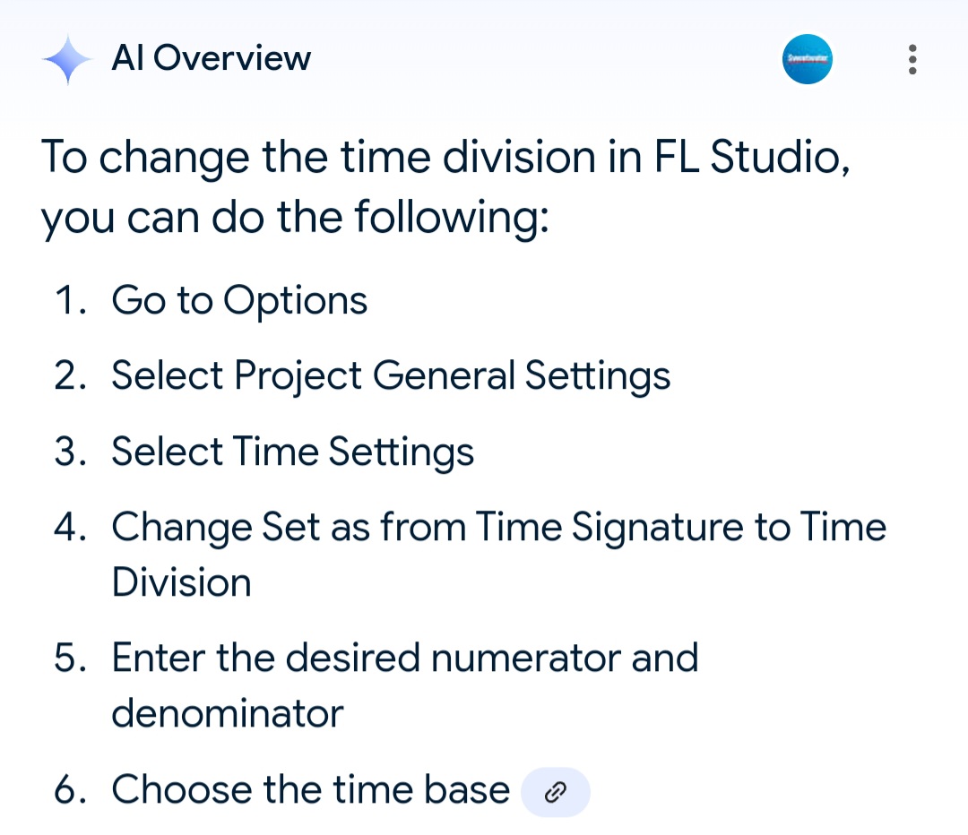Click the AI Overview sparkle icon
Viewport: 968px width, 835px height.
click(x=67, y=58)
